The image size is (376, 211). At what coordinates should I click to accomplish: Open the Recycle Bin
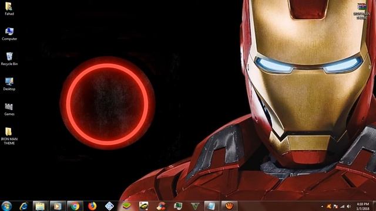coord(9,59)
